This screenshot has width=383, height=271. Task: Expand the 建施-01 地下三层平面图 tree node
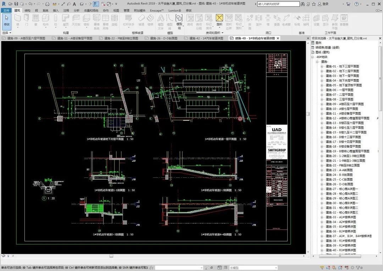[x=322, y=66]
